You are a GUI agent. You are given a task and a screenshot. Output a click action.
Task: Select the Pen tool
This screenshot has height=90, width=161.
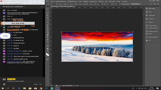[48, 40]
